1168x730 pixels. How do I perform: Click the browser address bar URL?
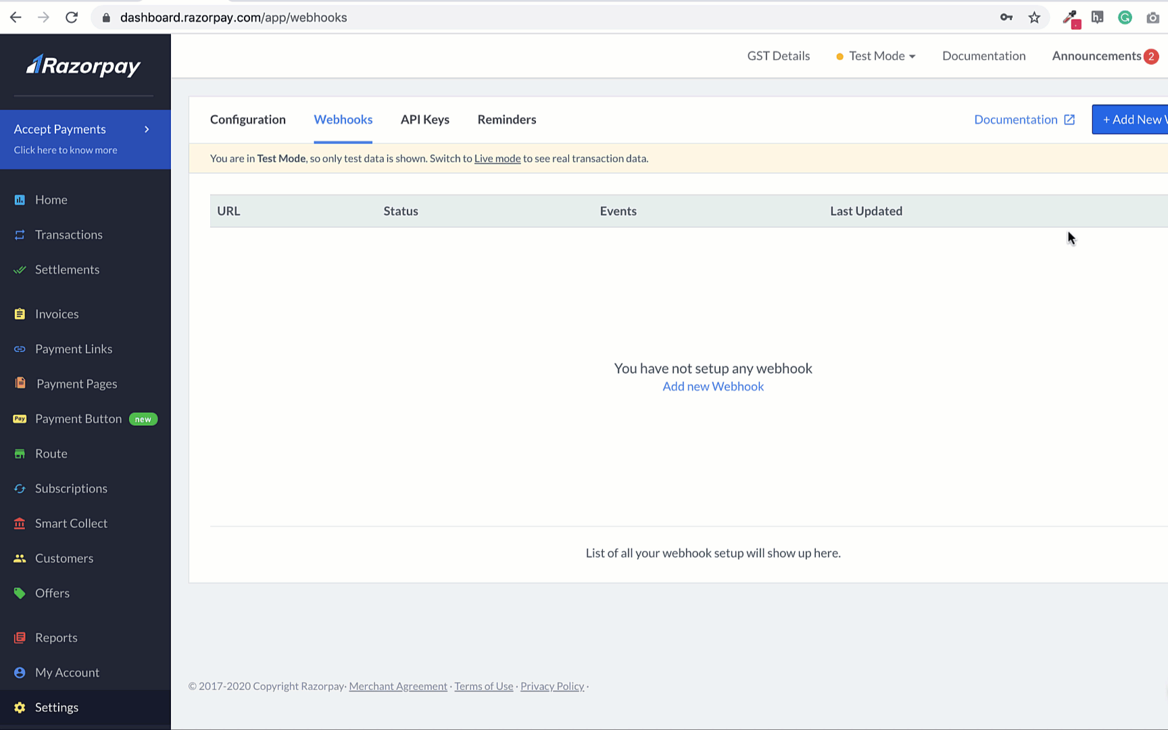[x=234, y=18]
